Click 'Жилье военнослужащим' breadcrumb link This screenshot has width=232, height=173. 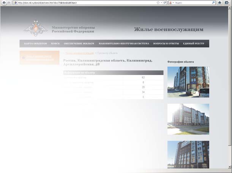[80, 53]
